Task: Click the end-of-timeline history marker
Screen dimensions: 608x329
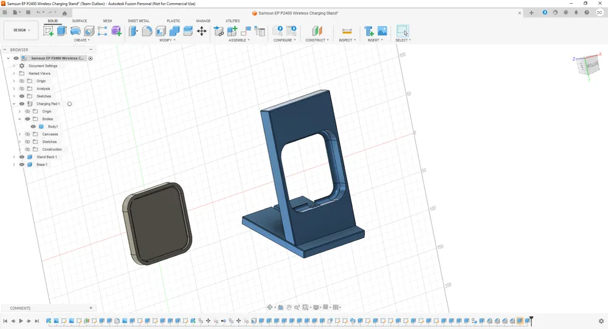Action: coord(531,320)
